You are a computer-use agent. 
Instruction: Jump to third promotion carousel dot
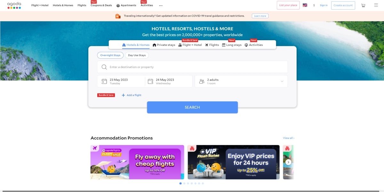(188, 183)
